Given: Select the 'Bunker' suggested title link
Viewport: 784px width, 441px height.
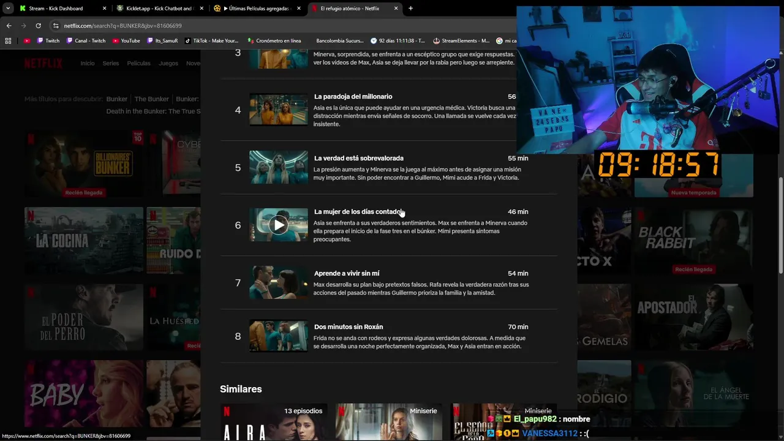Looking at the screenshot, I should point(117,99).
